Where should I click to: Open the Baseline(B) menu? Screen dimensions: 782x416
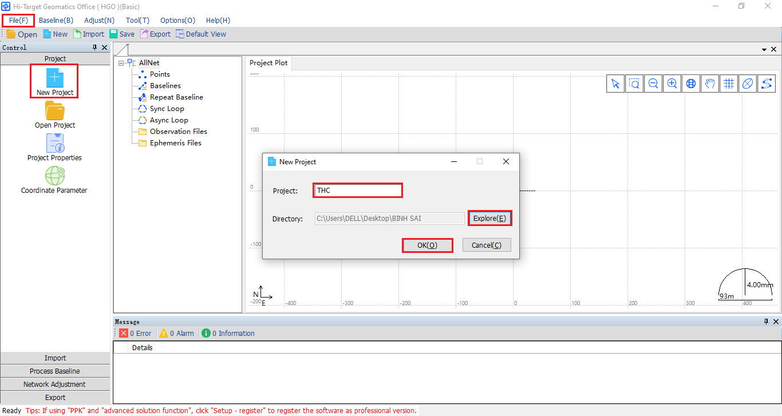pyautogui.click(x=56, y=20)
